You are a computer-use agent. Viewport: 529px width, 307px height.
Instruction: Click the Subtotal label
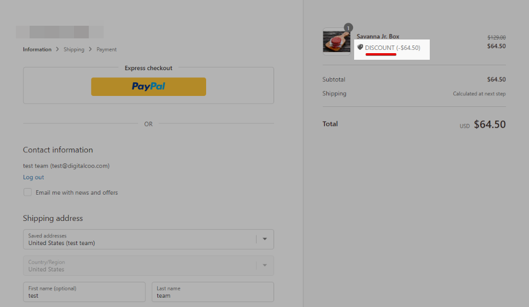coord(334,79)
